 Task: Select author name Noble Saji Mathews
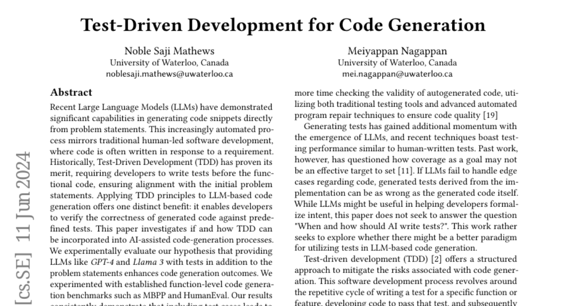pos(169,51)
